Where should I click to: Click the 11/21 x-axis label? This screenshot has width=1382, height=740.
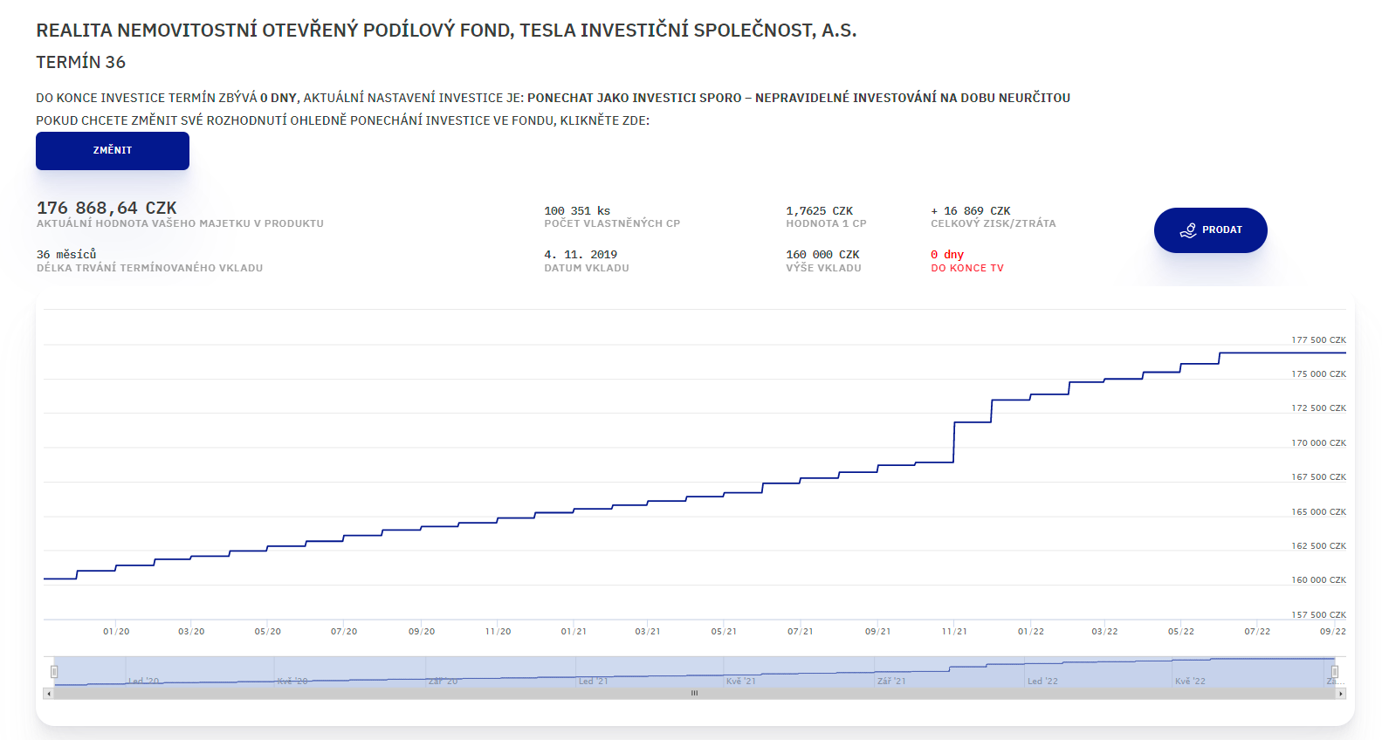point(954,631)
